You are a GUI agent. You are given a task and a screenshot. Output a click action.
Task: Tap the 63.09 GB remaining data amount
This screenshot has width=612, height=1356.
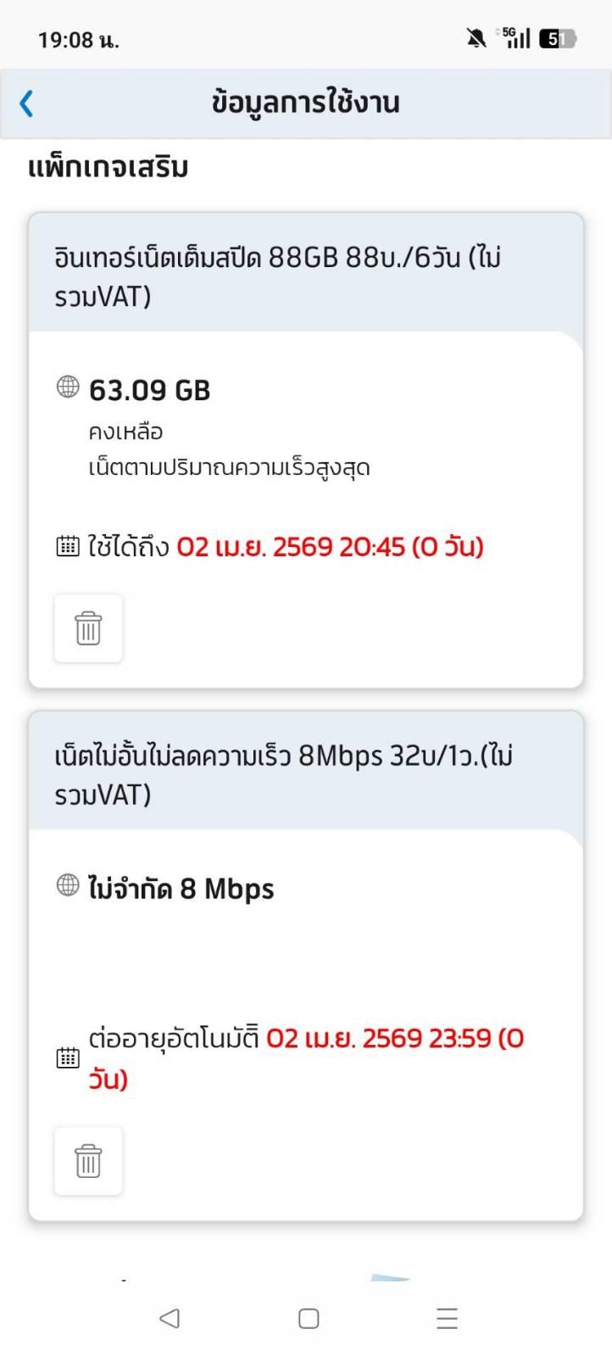[149, 390]
